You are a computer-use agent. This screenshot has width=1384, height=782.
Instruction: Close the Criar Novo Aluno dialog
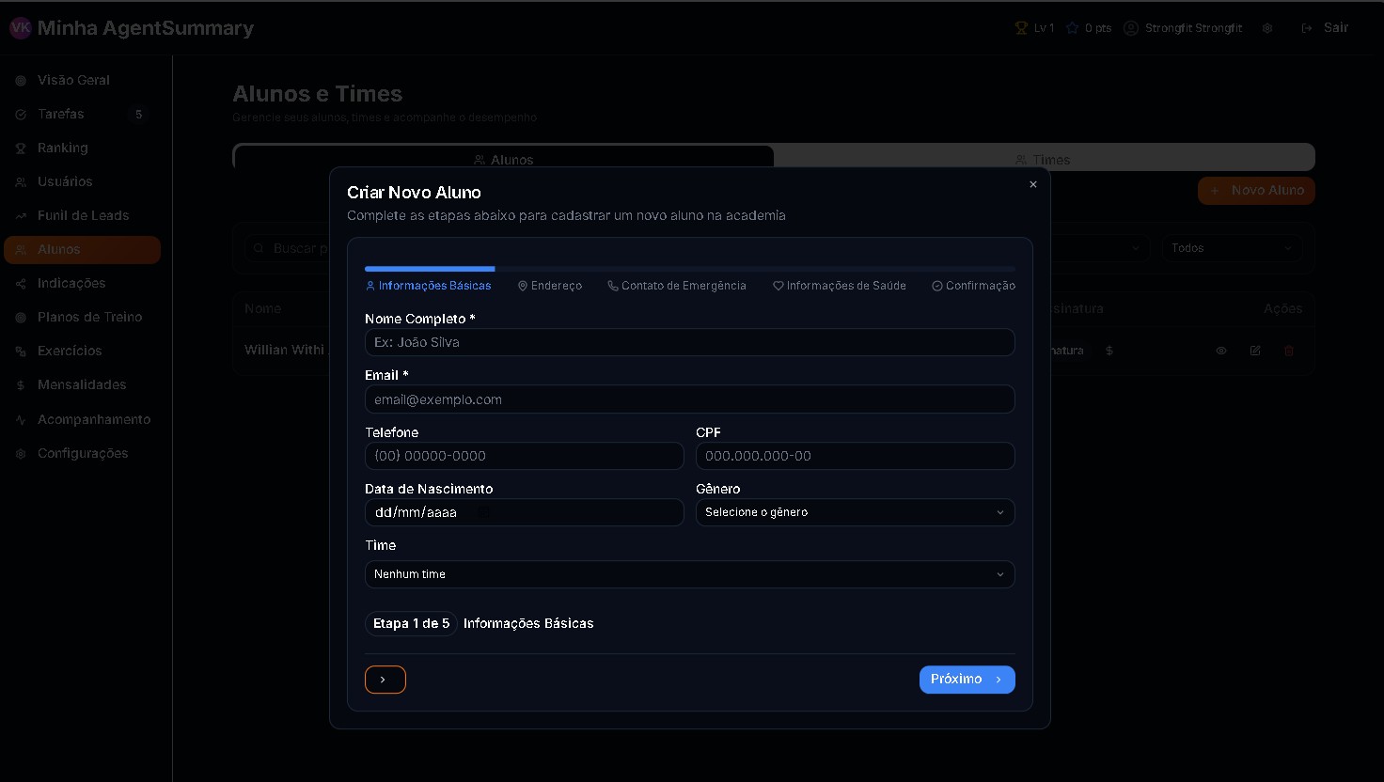click(1033, 184)
